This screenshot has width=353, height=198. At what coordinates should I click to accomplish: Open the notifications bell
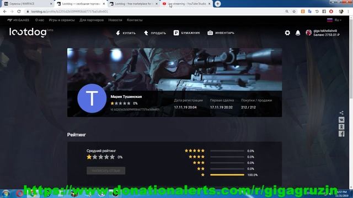(298, 33)
